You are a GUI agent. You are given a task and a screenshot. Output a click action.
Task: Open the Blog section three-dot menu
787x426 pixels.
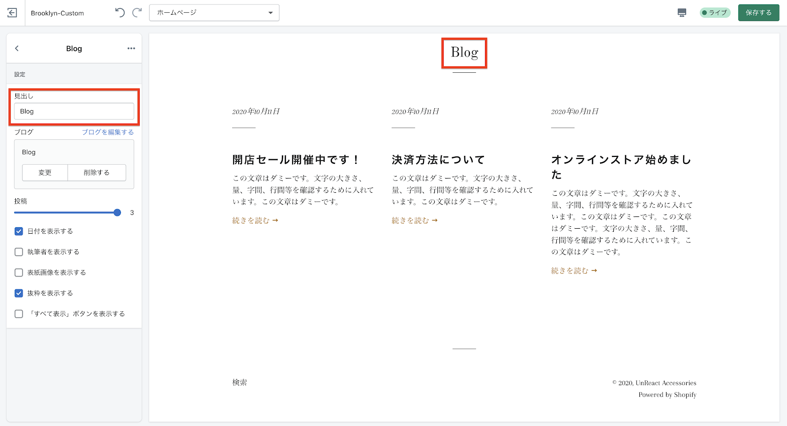coord(131,48)
